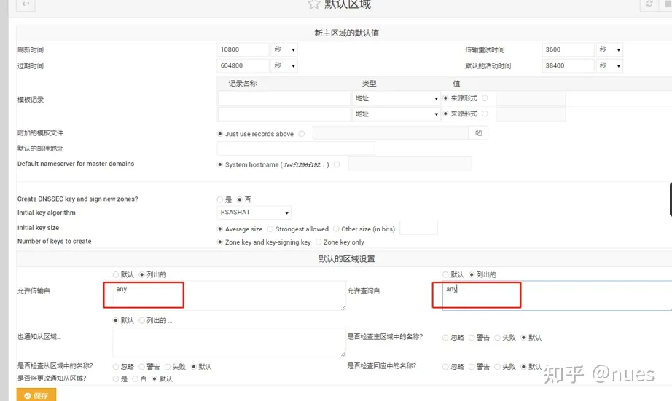Viewport: 672px width, 401px height.
Task: Select the custom template file radio button
Action: (x=302, y=134)
